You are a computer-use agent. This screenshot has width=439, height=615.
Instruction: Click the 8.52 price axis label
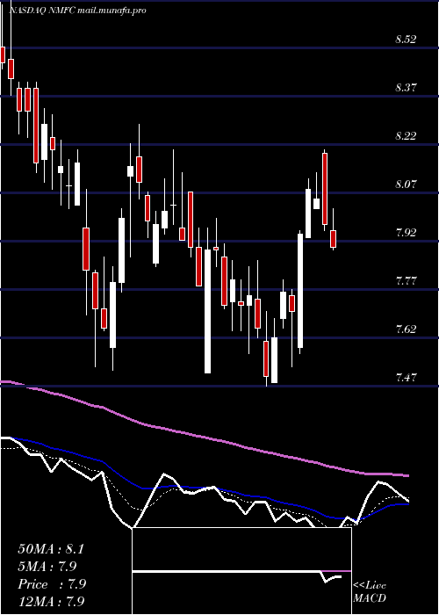tap(406, 40)
